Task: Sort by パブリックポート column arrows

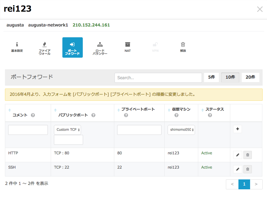Action: pos(55,110)
